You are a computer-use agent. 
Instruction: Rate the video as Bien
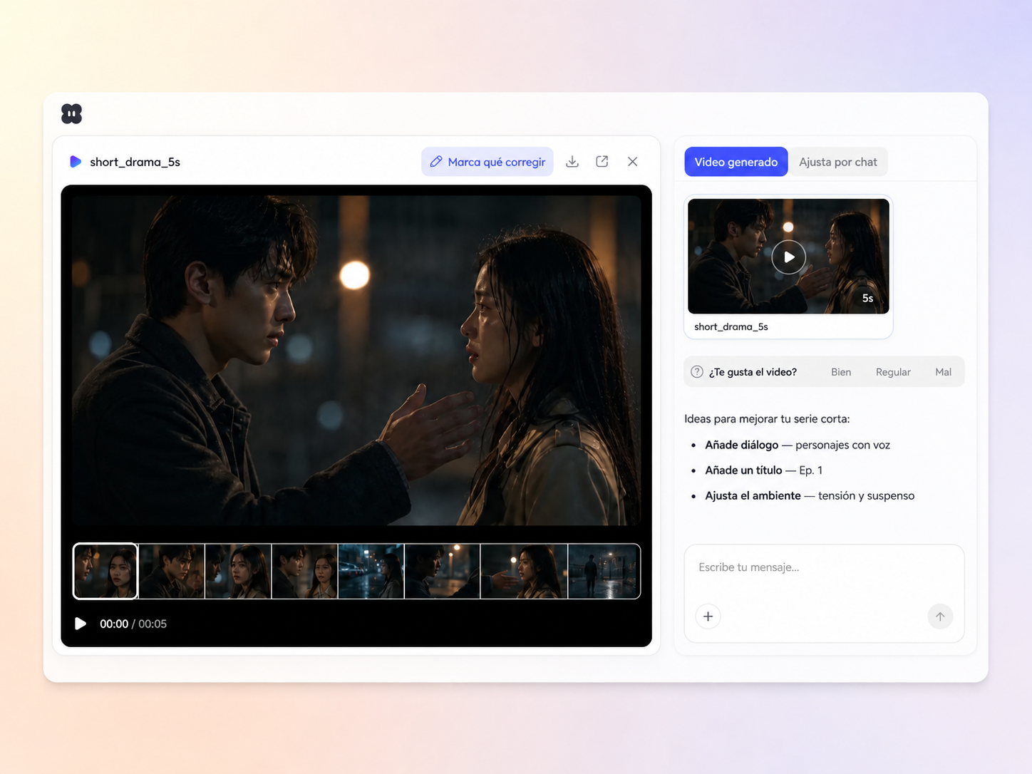(841, 372)
